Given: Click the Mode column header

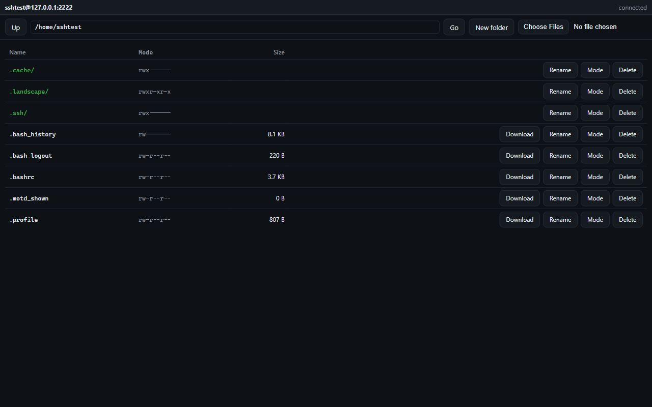Looking at the screenshot, I should pos(146,52).
